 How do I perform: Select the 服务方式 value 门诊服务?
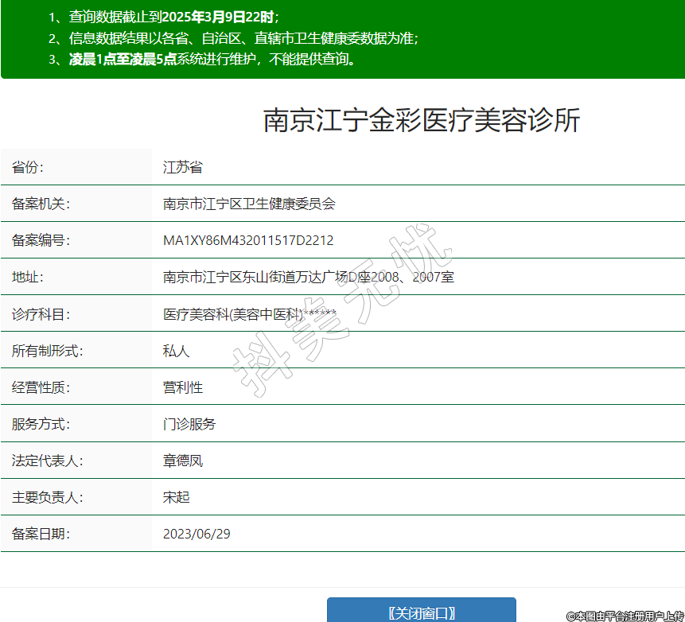click(x=189, y=425)
